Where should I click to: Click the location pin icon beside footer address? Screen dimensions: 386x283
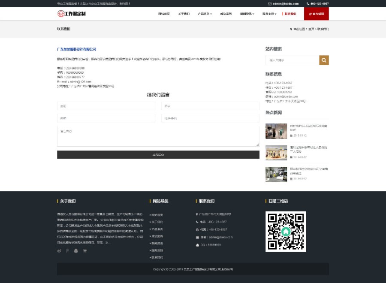point(196,214)
